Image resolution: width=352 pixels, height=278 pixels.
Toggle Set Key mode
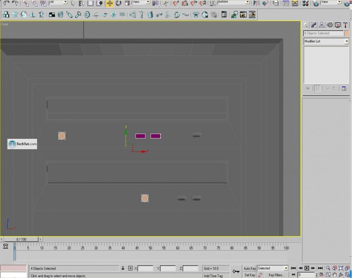coord(249,275)
